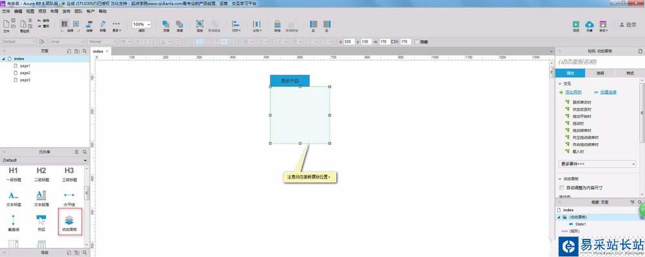Open the Help menu
645x257 pixels.
[x=103, y=12]
